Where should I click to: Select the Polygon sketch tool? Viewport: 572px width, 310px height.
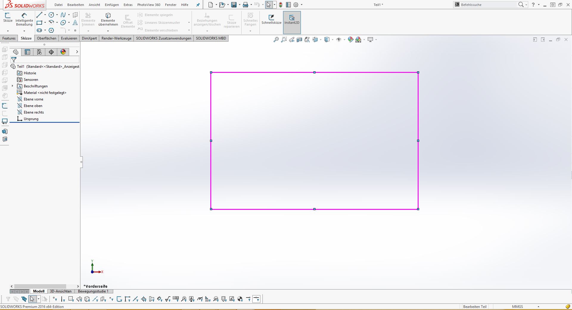click(52, 30)
